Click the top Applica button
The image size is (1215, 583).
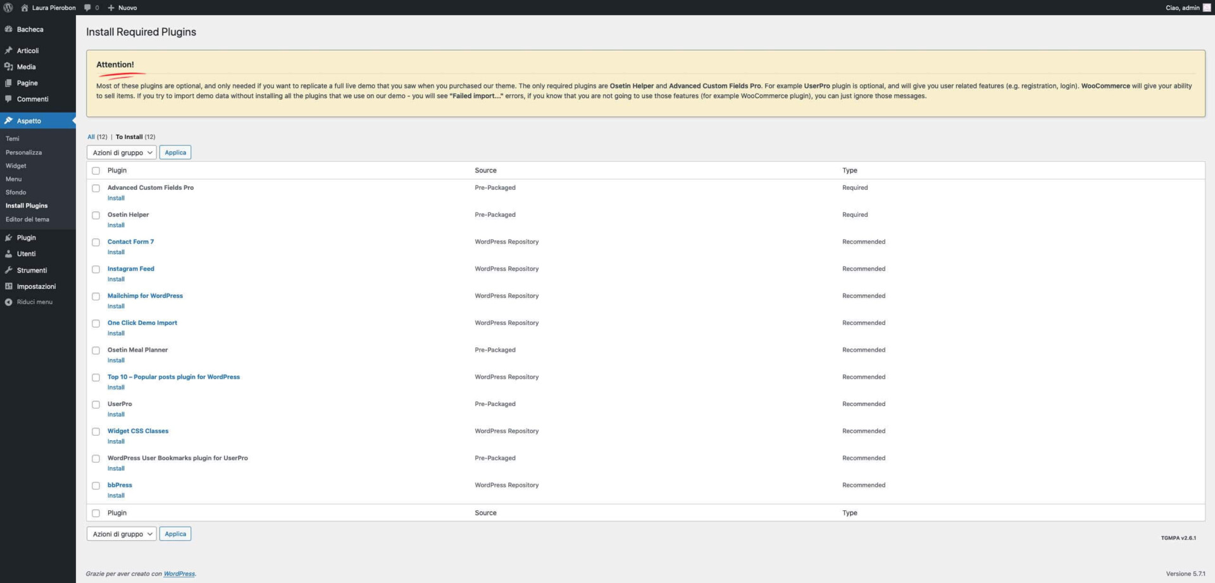[x=175, y=152]
